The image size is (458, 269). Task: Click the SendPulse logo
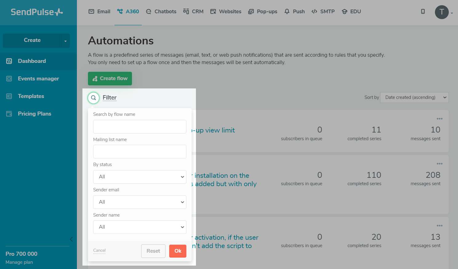[37, 12]
